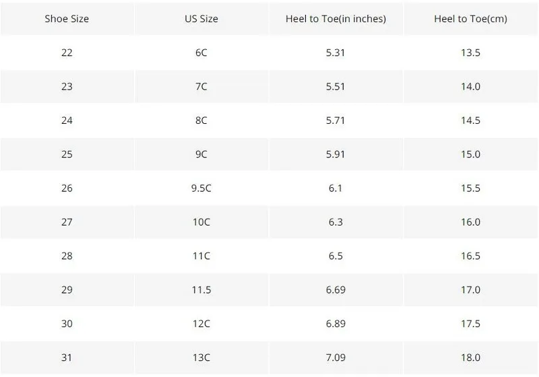Click the 7.09 inches cell

point(336,357)
